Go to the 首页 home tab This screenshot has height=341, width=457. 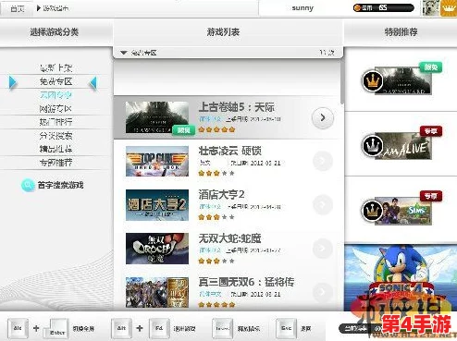pos(17,8)
